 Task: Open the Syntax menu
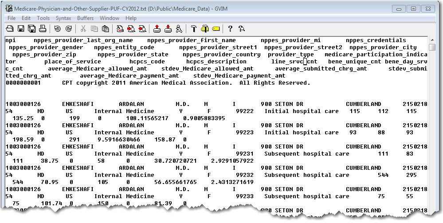click(x=63, y=18)
